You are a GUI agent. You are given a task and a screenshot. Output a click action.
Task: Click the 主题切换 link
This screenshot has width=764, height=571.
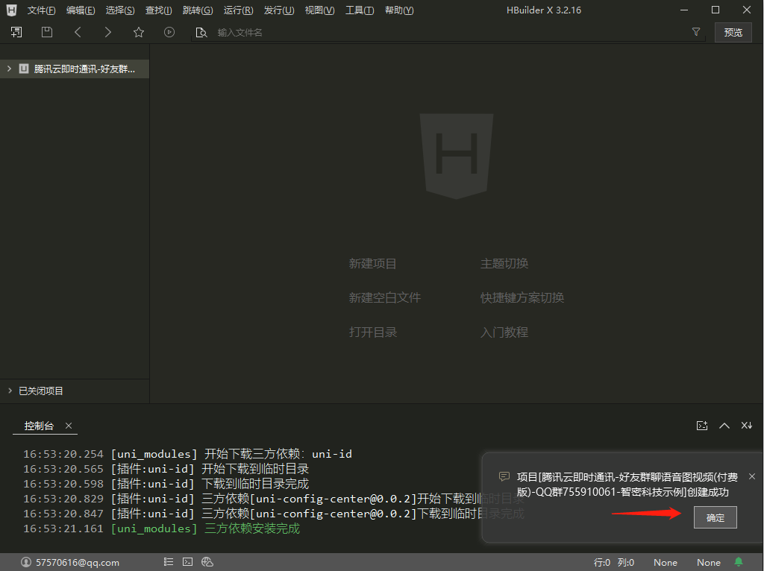pyautogui.click(x=504, y=263)
